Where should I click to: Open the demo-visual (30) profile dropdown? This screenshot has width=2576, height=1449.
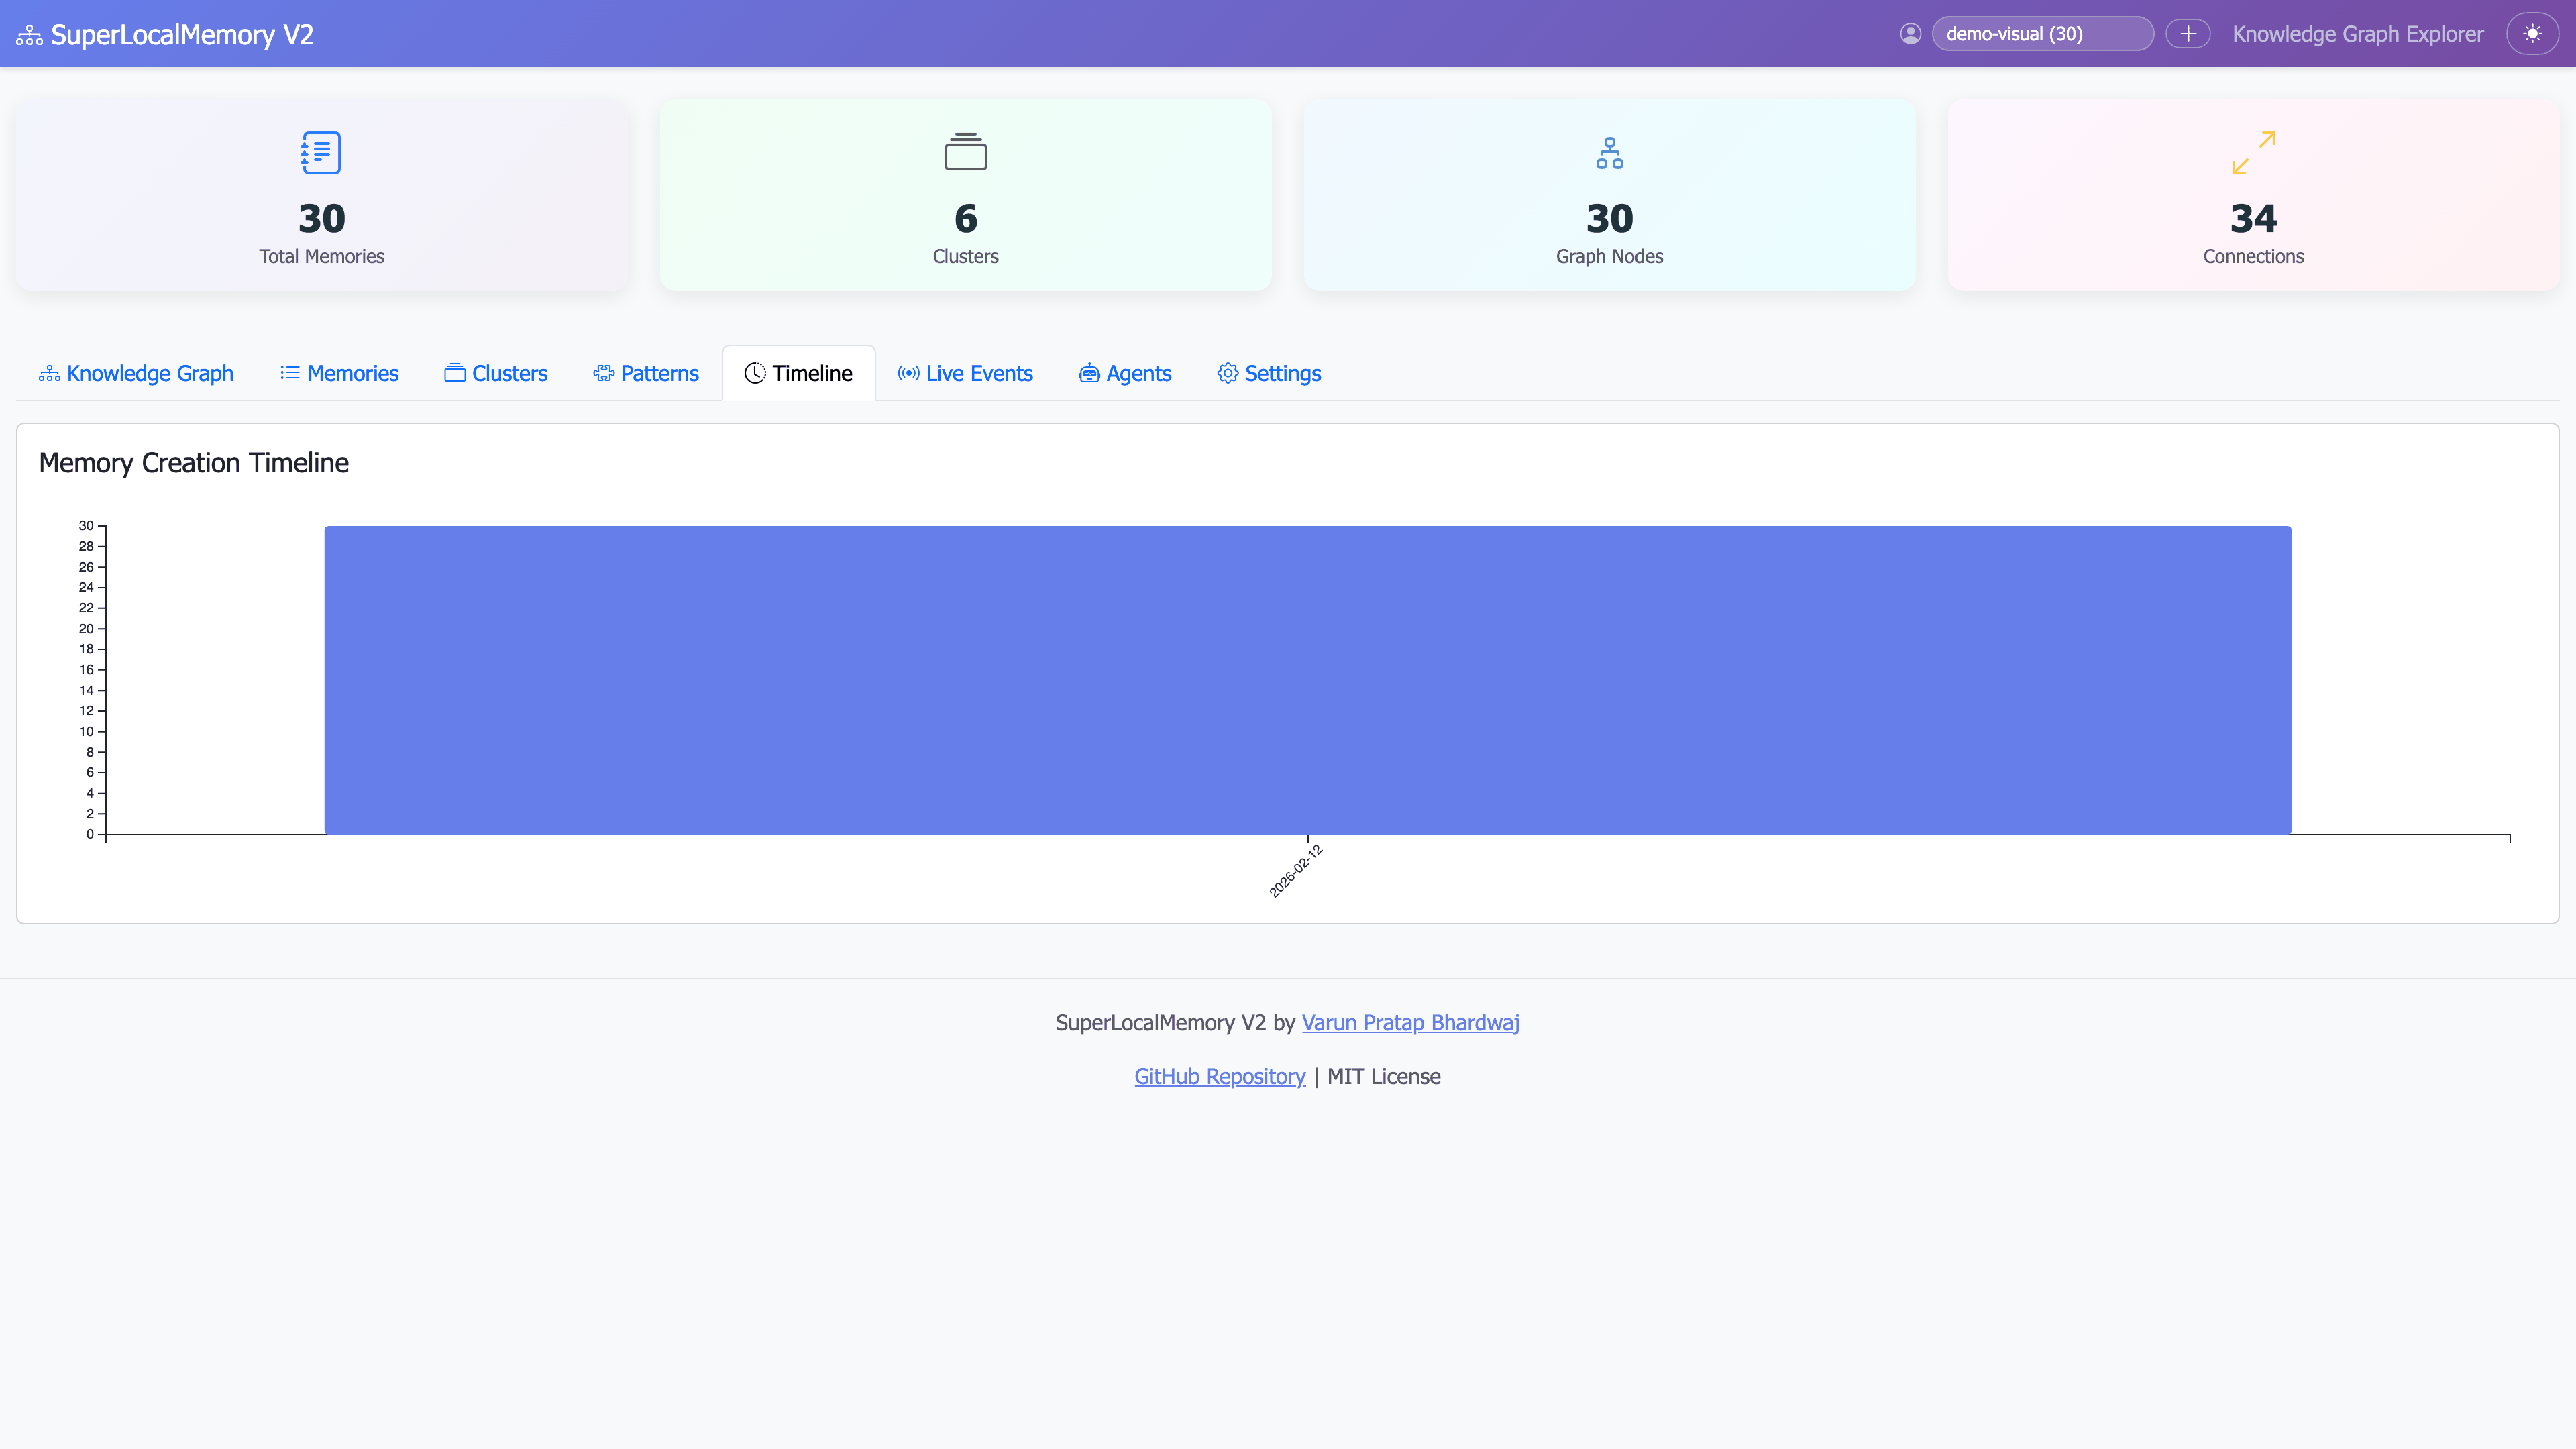tap(2042, 34)
